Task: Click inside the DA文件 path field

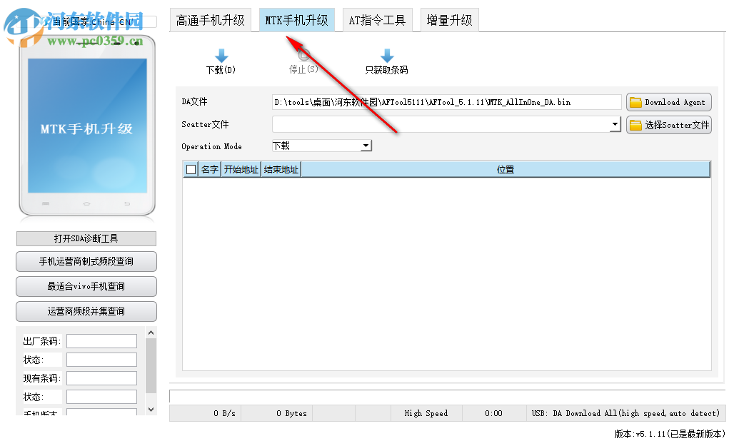Action: pyautogui.click(x=443, y=101)
